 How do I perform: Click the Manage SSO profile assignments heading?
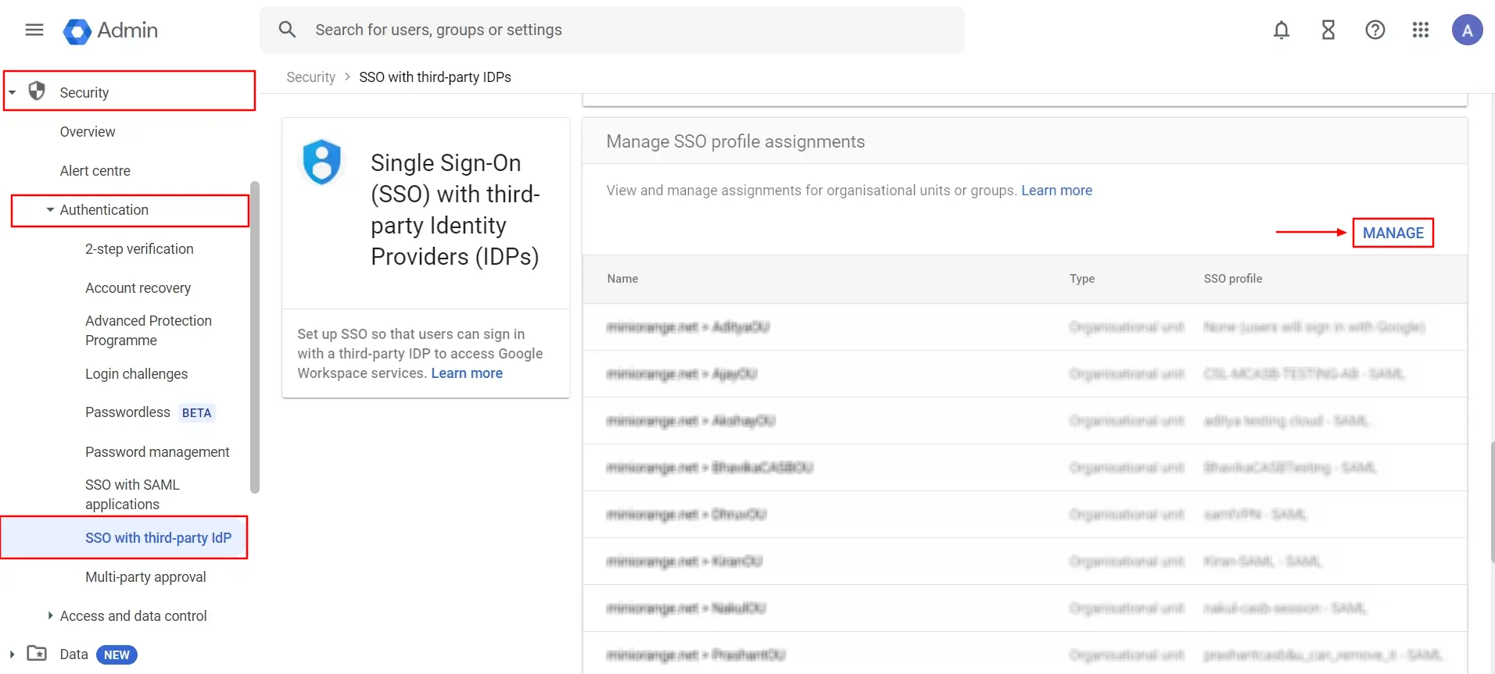point(736,141)
